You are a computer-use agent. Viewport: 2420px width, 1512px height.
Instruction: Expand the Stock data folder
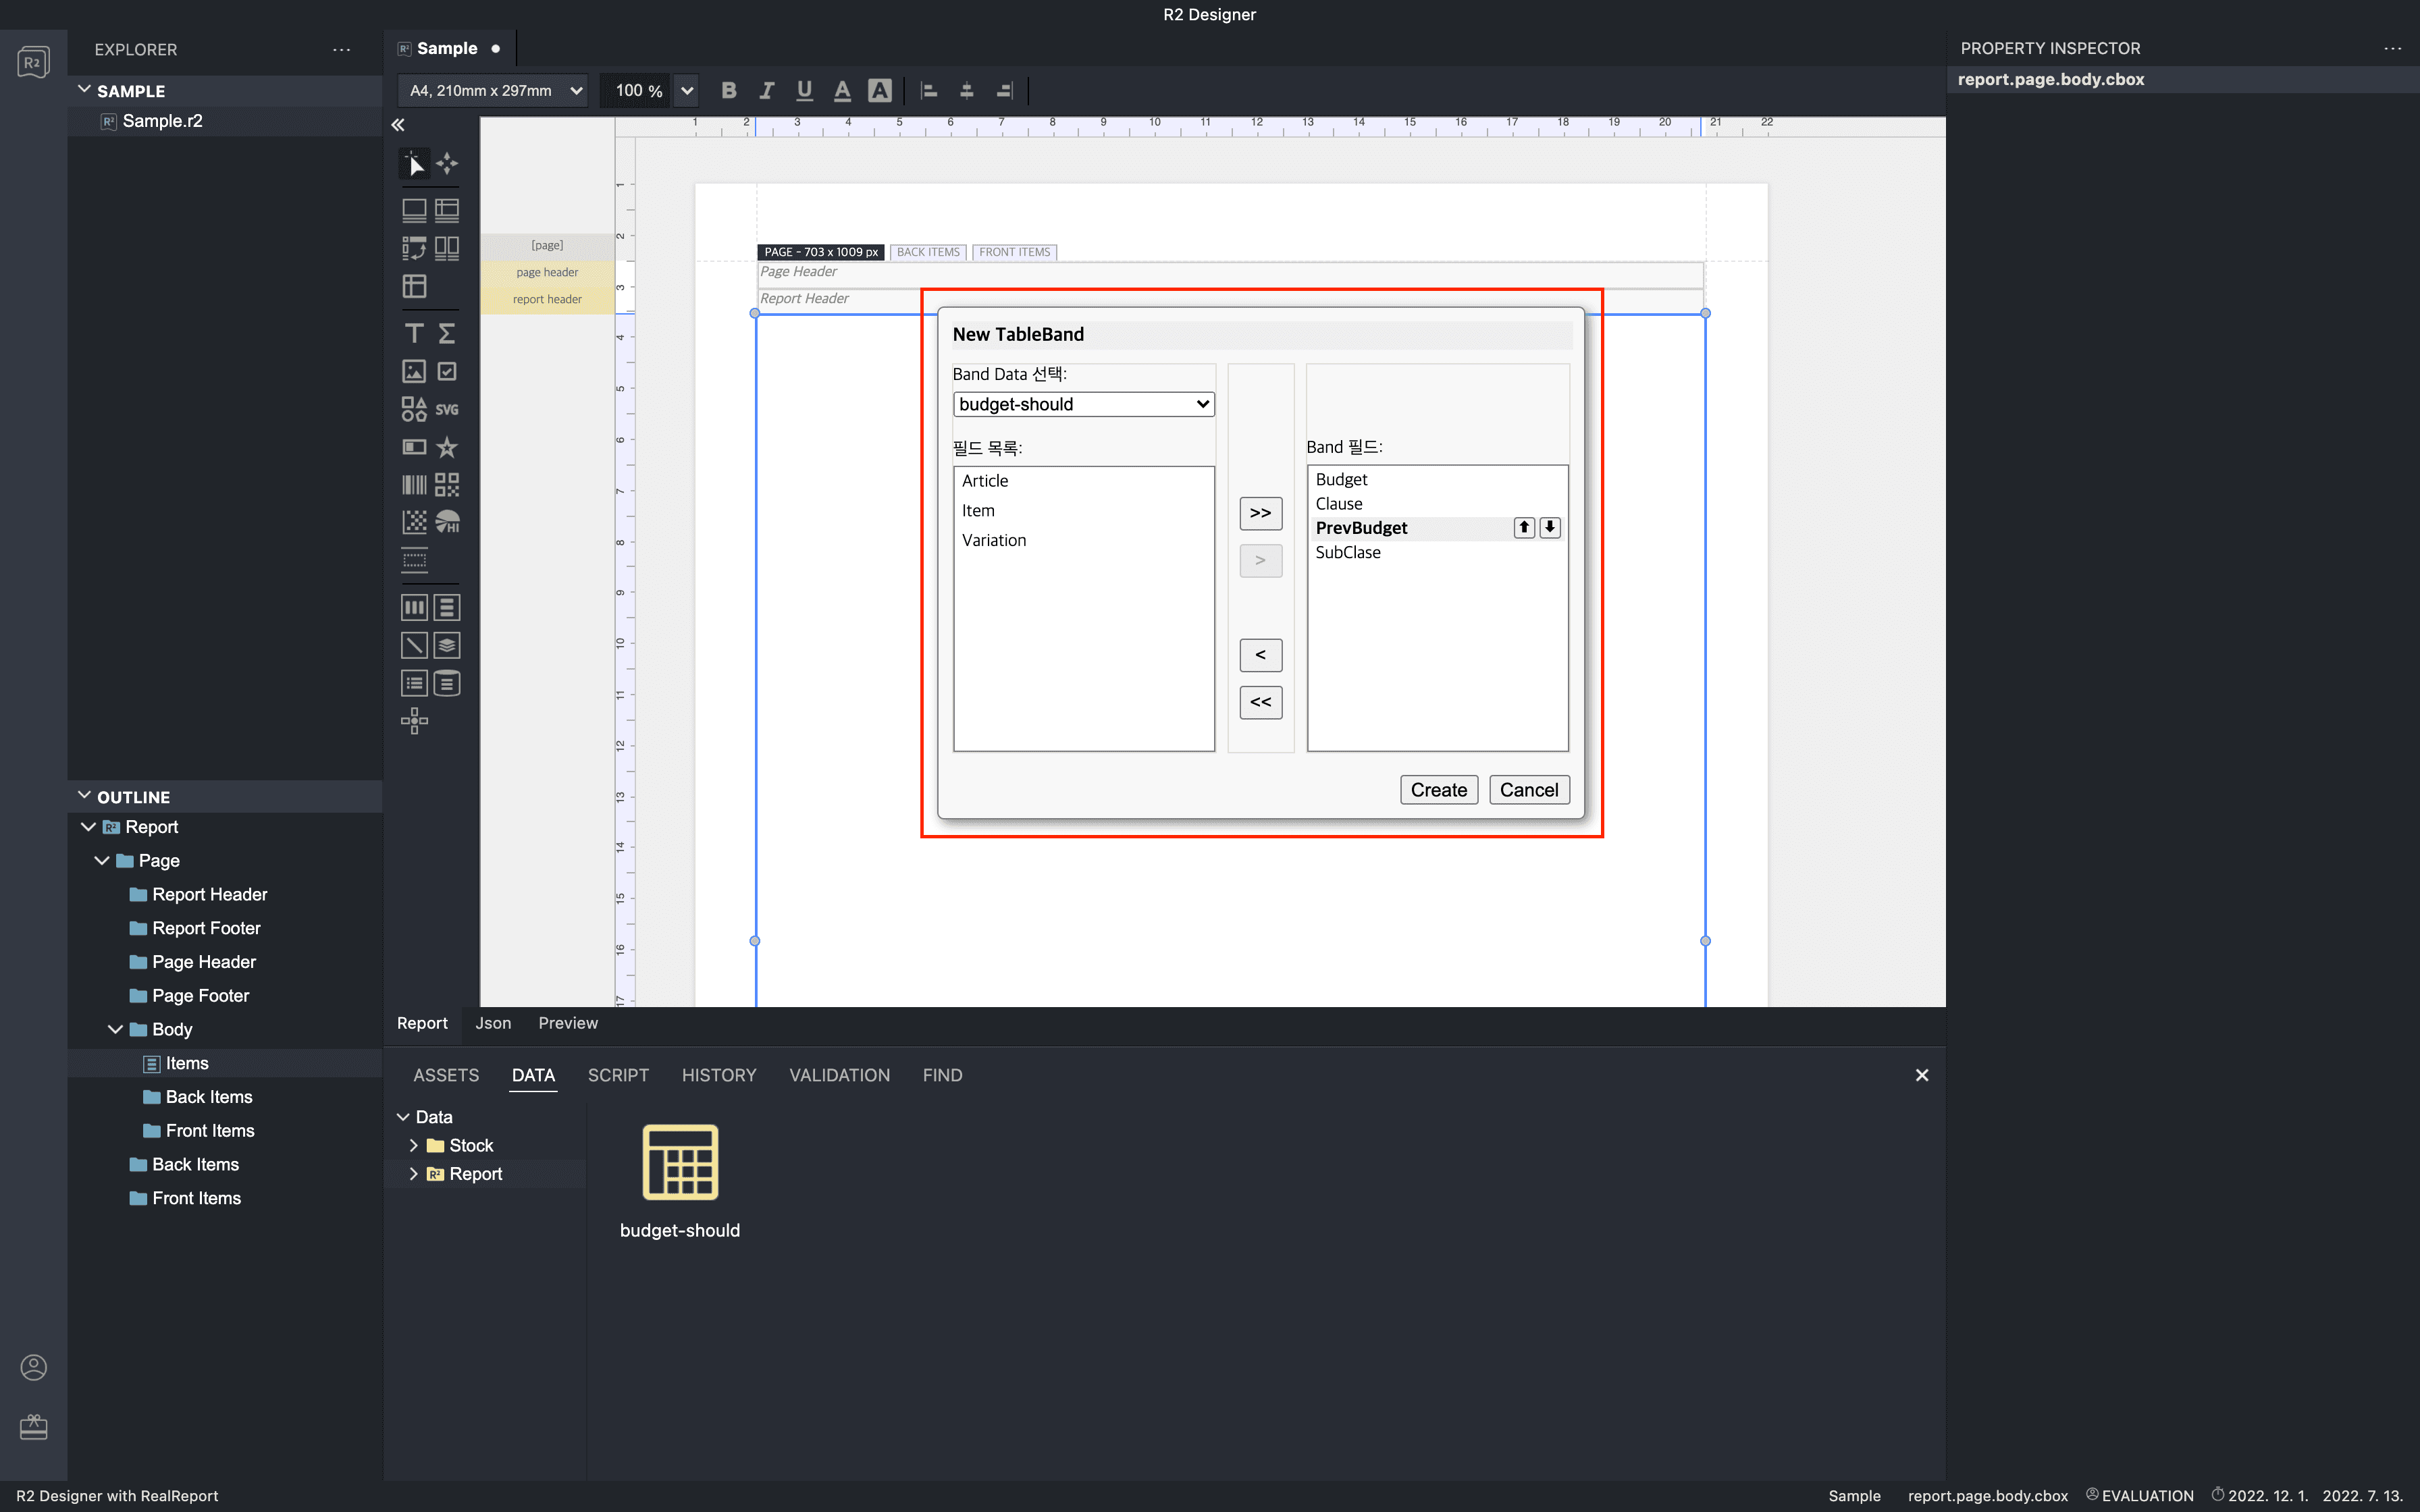click(x=413, y=1145)
